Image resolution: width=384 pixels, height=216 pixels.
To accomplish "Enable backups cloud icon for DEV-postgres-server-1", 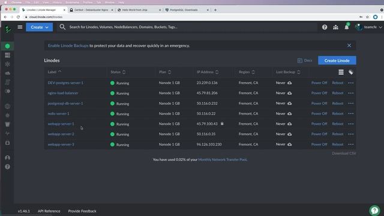I will 289,83.
